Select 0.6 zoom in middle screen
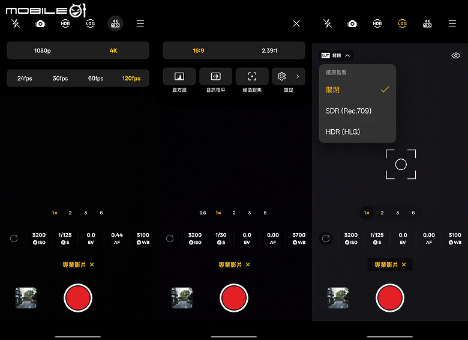468x340 pixels. point(203,213)
